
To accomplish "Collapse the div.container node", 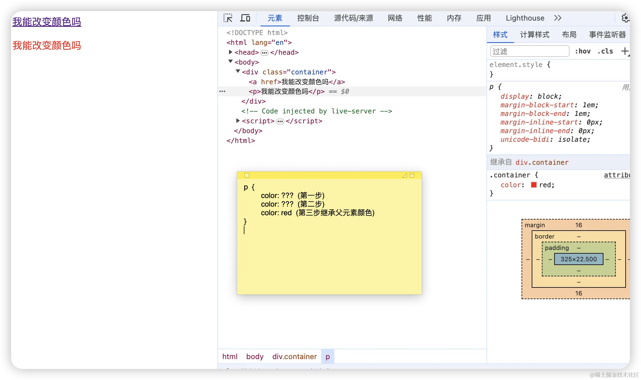I will [238, 72].
